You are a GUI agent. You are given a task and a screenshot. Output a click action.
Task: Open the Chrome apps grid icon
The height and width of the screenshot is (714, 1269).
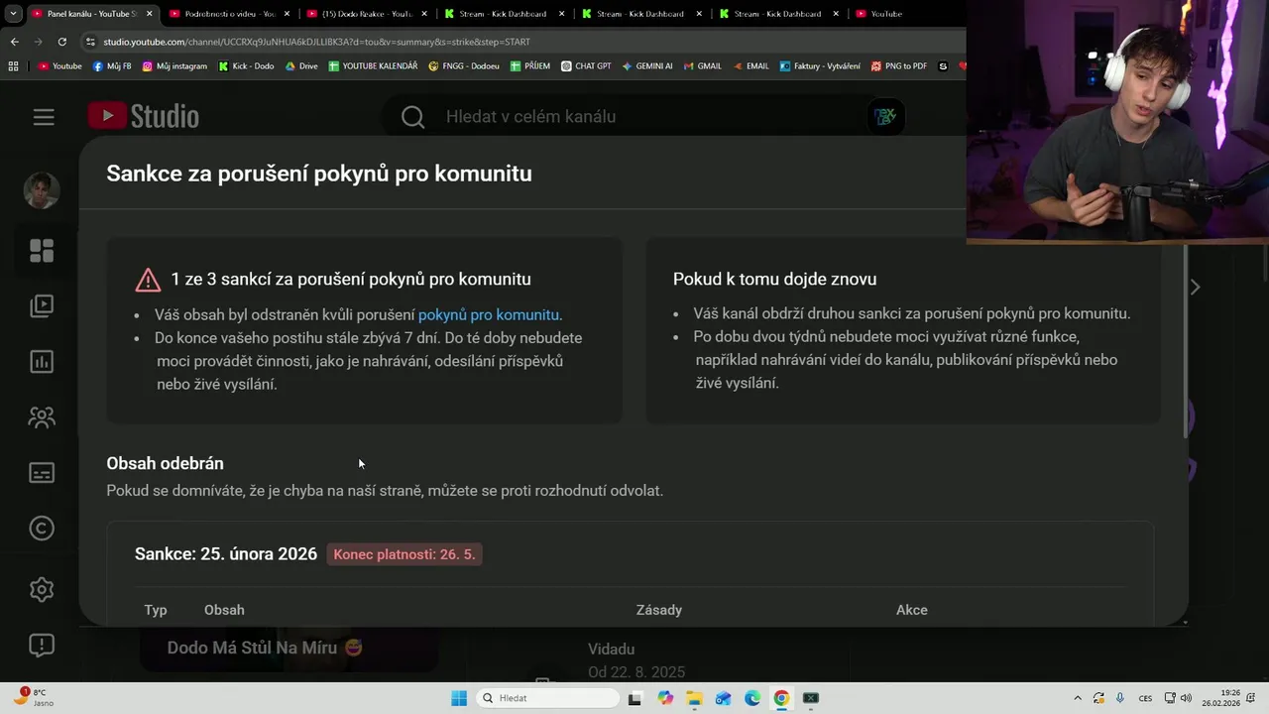point(13,66)
